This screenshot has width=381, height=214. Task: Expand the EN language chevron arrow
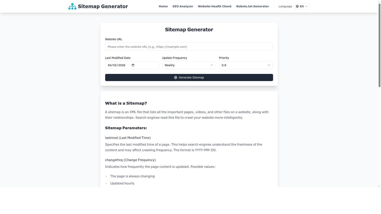[x=306, y=6]
